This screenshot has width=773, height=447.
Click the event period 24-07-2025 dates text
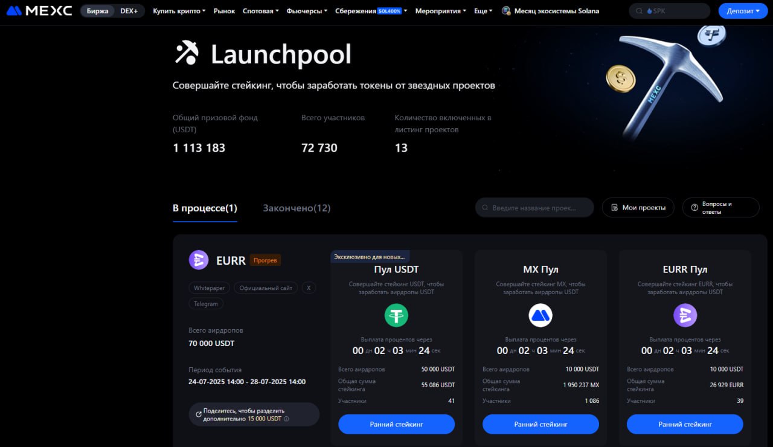point(247,382)
